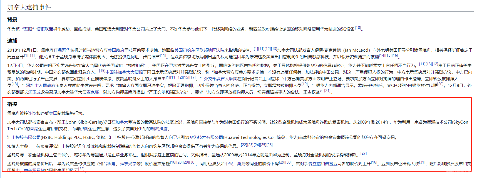Click citation [19] after 被拘押人员
Screen dimensions: 477x178
tap(305, 84)
